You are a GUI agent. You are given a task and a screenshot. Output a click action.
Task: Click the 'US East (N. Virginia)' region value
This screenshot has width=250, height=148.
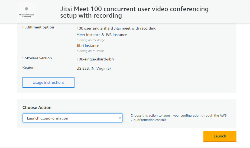point(93,68)
